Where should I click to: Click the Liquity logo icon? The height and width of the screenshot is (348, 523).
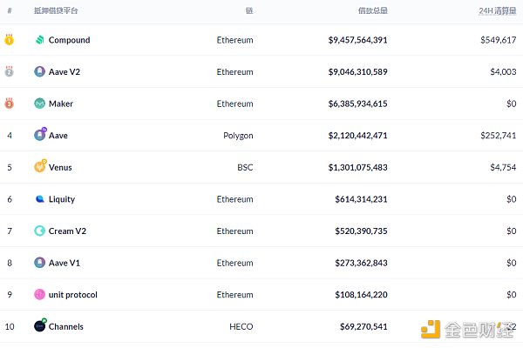[40, 199]
